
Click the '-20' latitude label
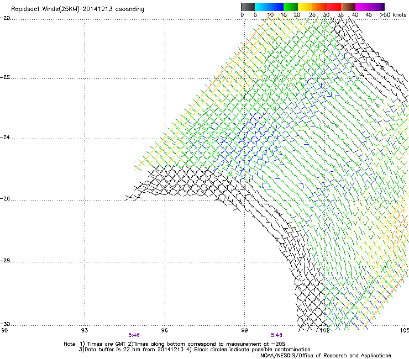pos(5,18)
